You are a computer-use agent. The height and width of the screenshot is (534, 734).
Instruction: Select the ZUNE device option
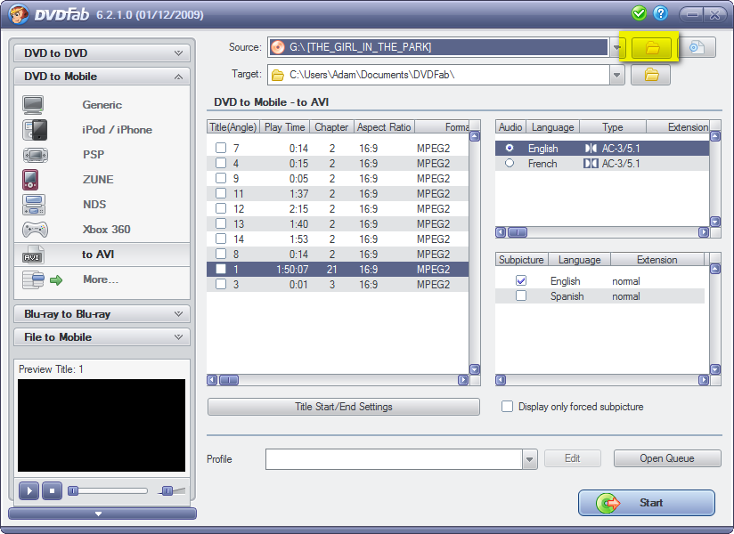tap(97, 180)
